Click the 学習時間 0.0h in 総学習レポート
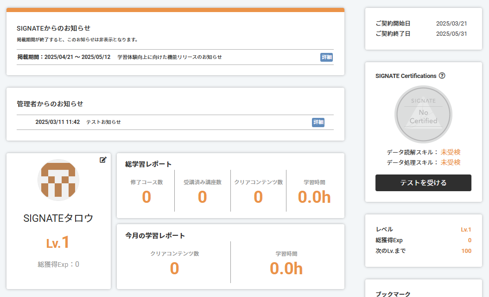This screenshot has height=297, width=489. pyautogui.click(x=314, y=197)
